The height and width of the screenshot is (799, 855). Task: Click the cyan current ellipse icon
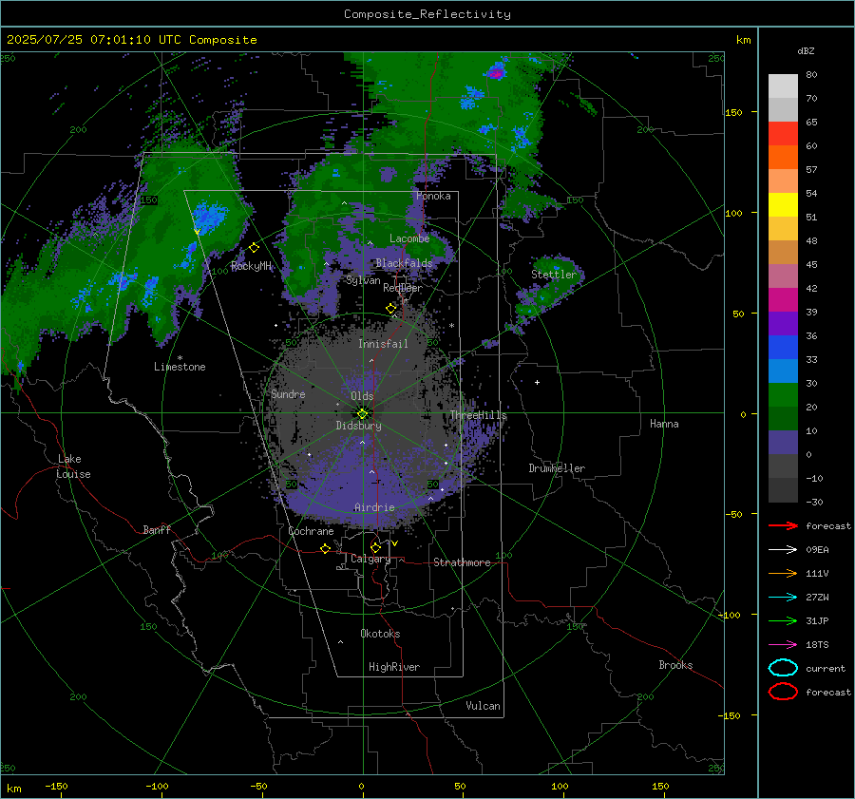pyautogui.click(x=783, y=668)
